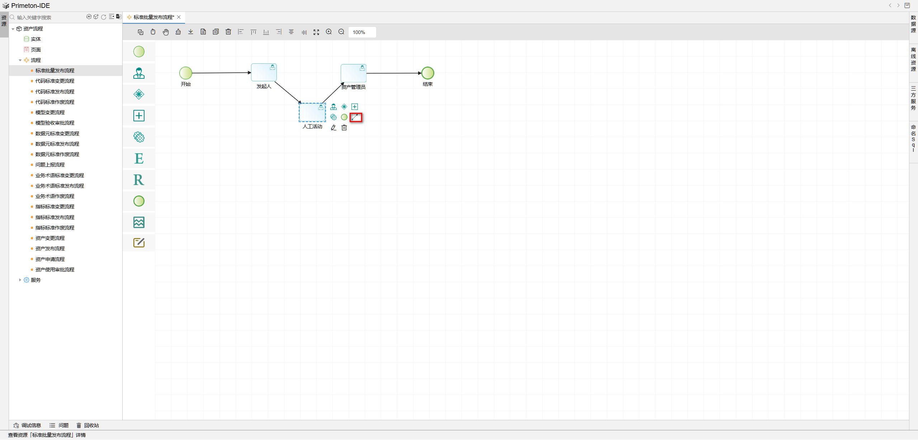This screenshot has width=918, height=440.
Task: Click the AI hexagon icon
Action: pyautogui.click(x=89, y=17)
